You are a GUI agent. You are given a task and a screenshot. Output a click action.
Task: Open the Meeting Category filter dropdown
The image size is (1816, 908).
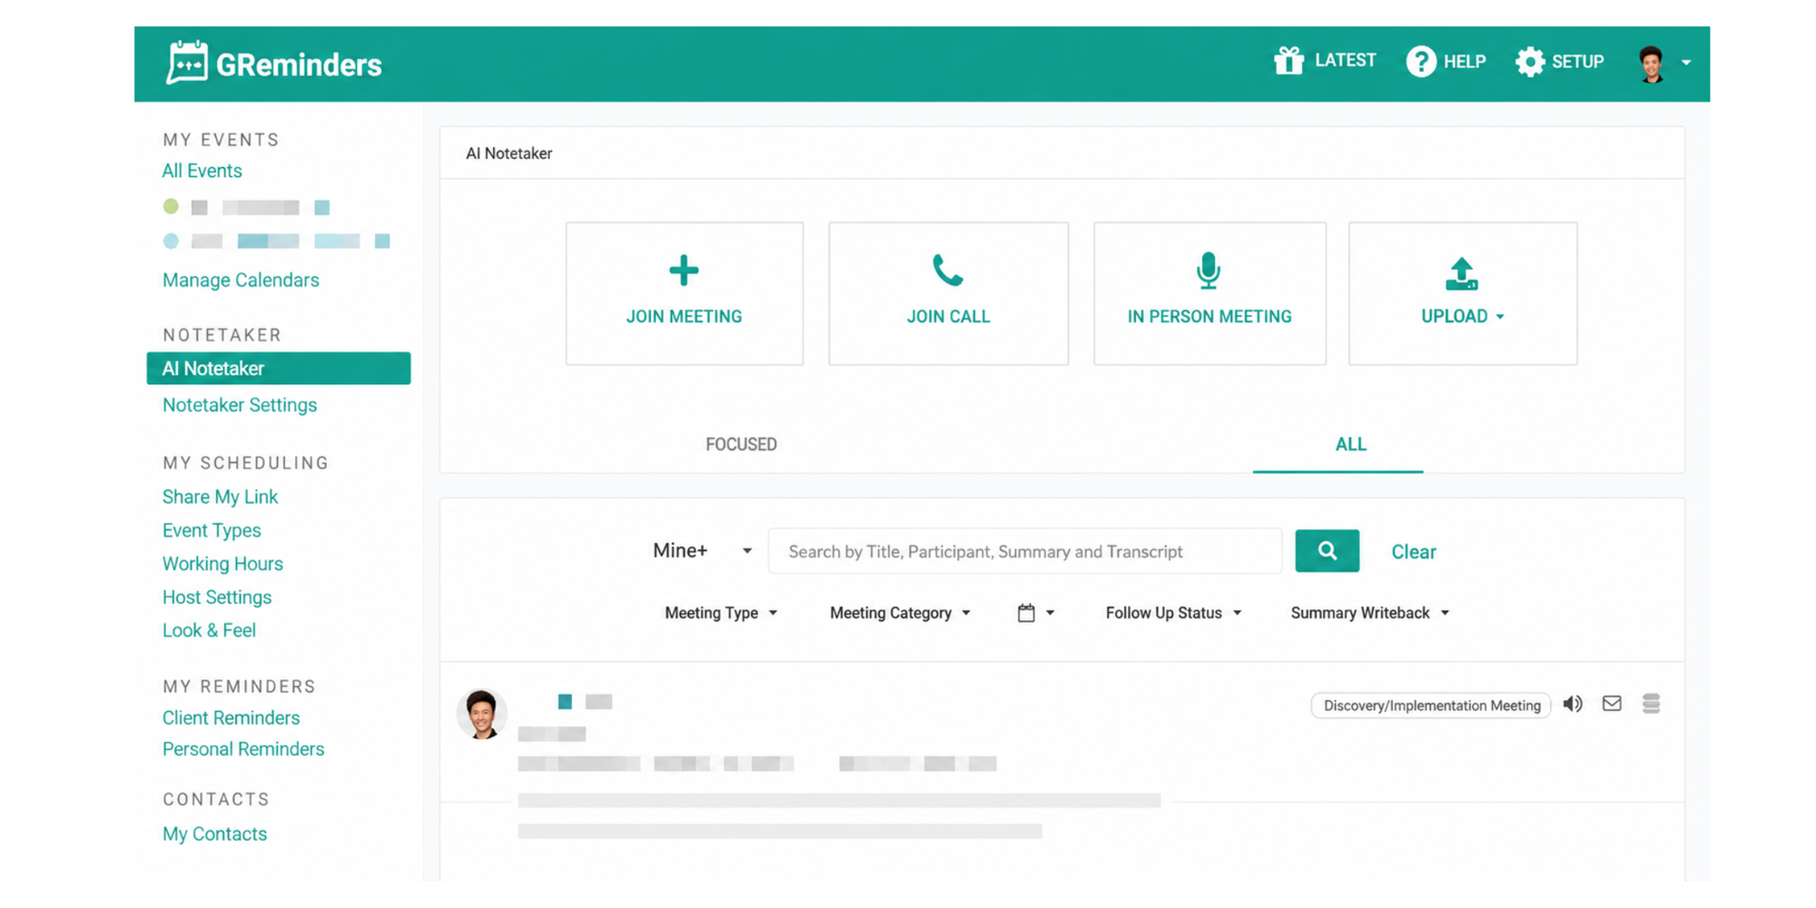click(x=900, y=613)
